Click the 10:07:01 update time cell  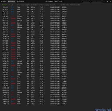[x=64, y=61]
